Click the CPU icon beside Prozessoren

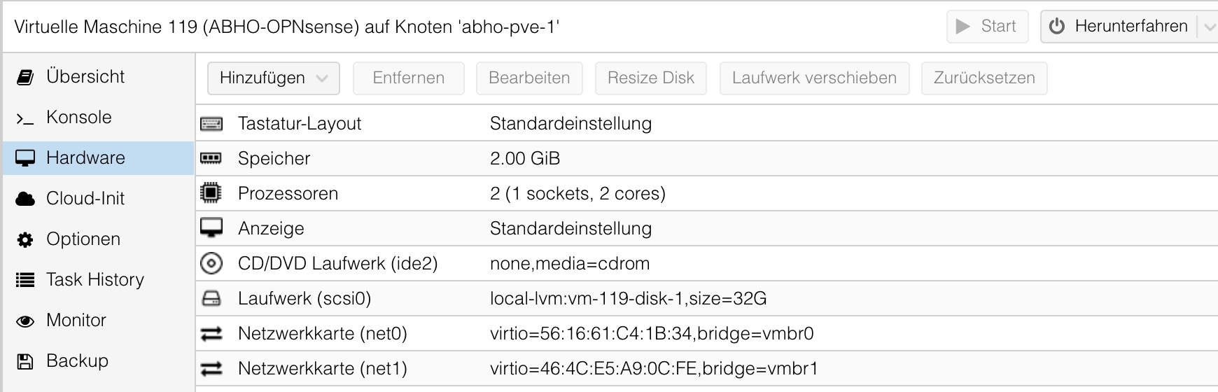(211, 192)
